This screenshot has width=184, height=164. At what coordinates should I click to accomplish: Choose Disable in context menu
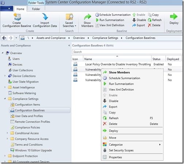coord(132,101)
